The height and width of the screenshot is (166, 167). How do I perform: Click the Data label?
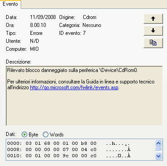point(11,17)
